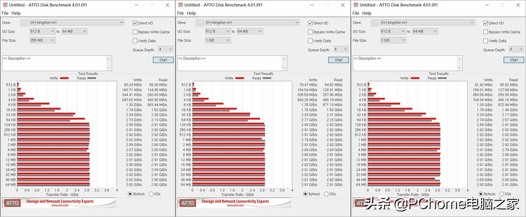Click the description scroll-up arrow in the 1 GB window
This screenshot has width=526, height=217.
[285, 59]
